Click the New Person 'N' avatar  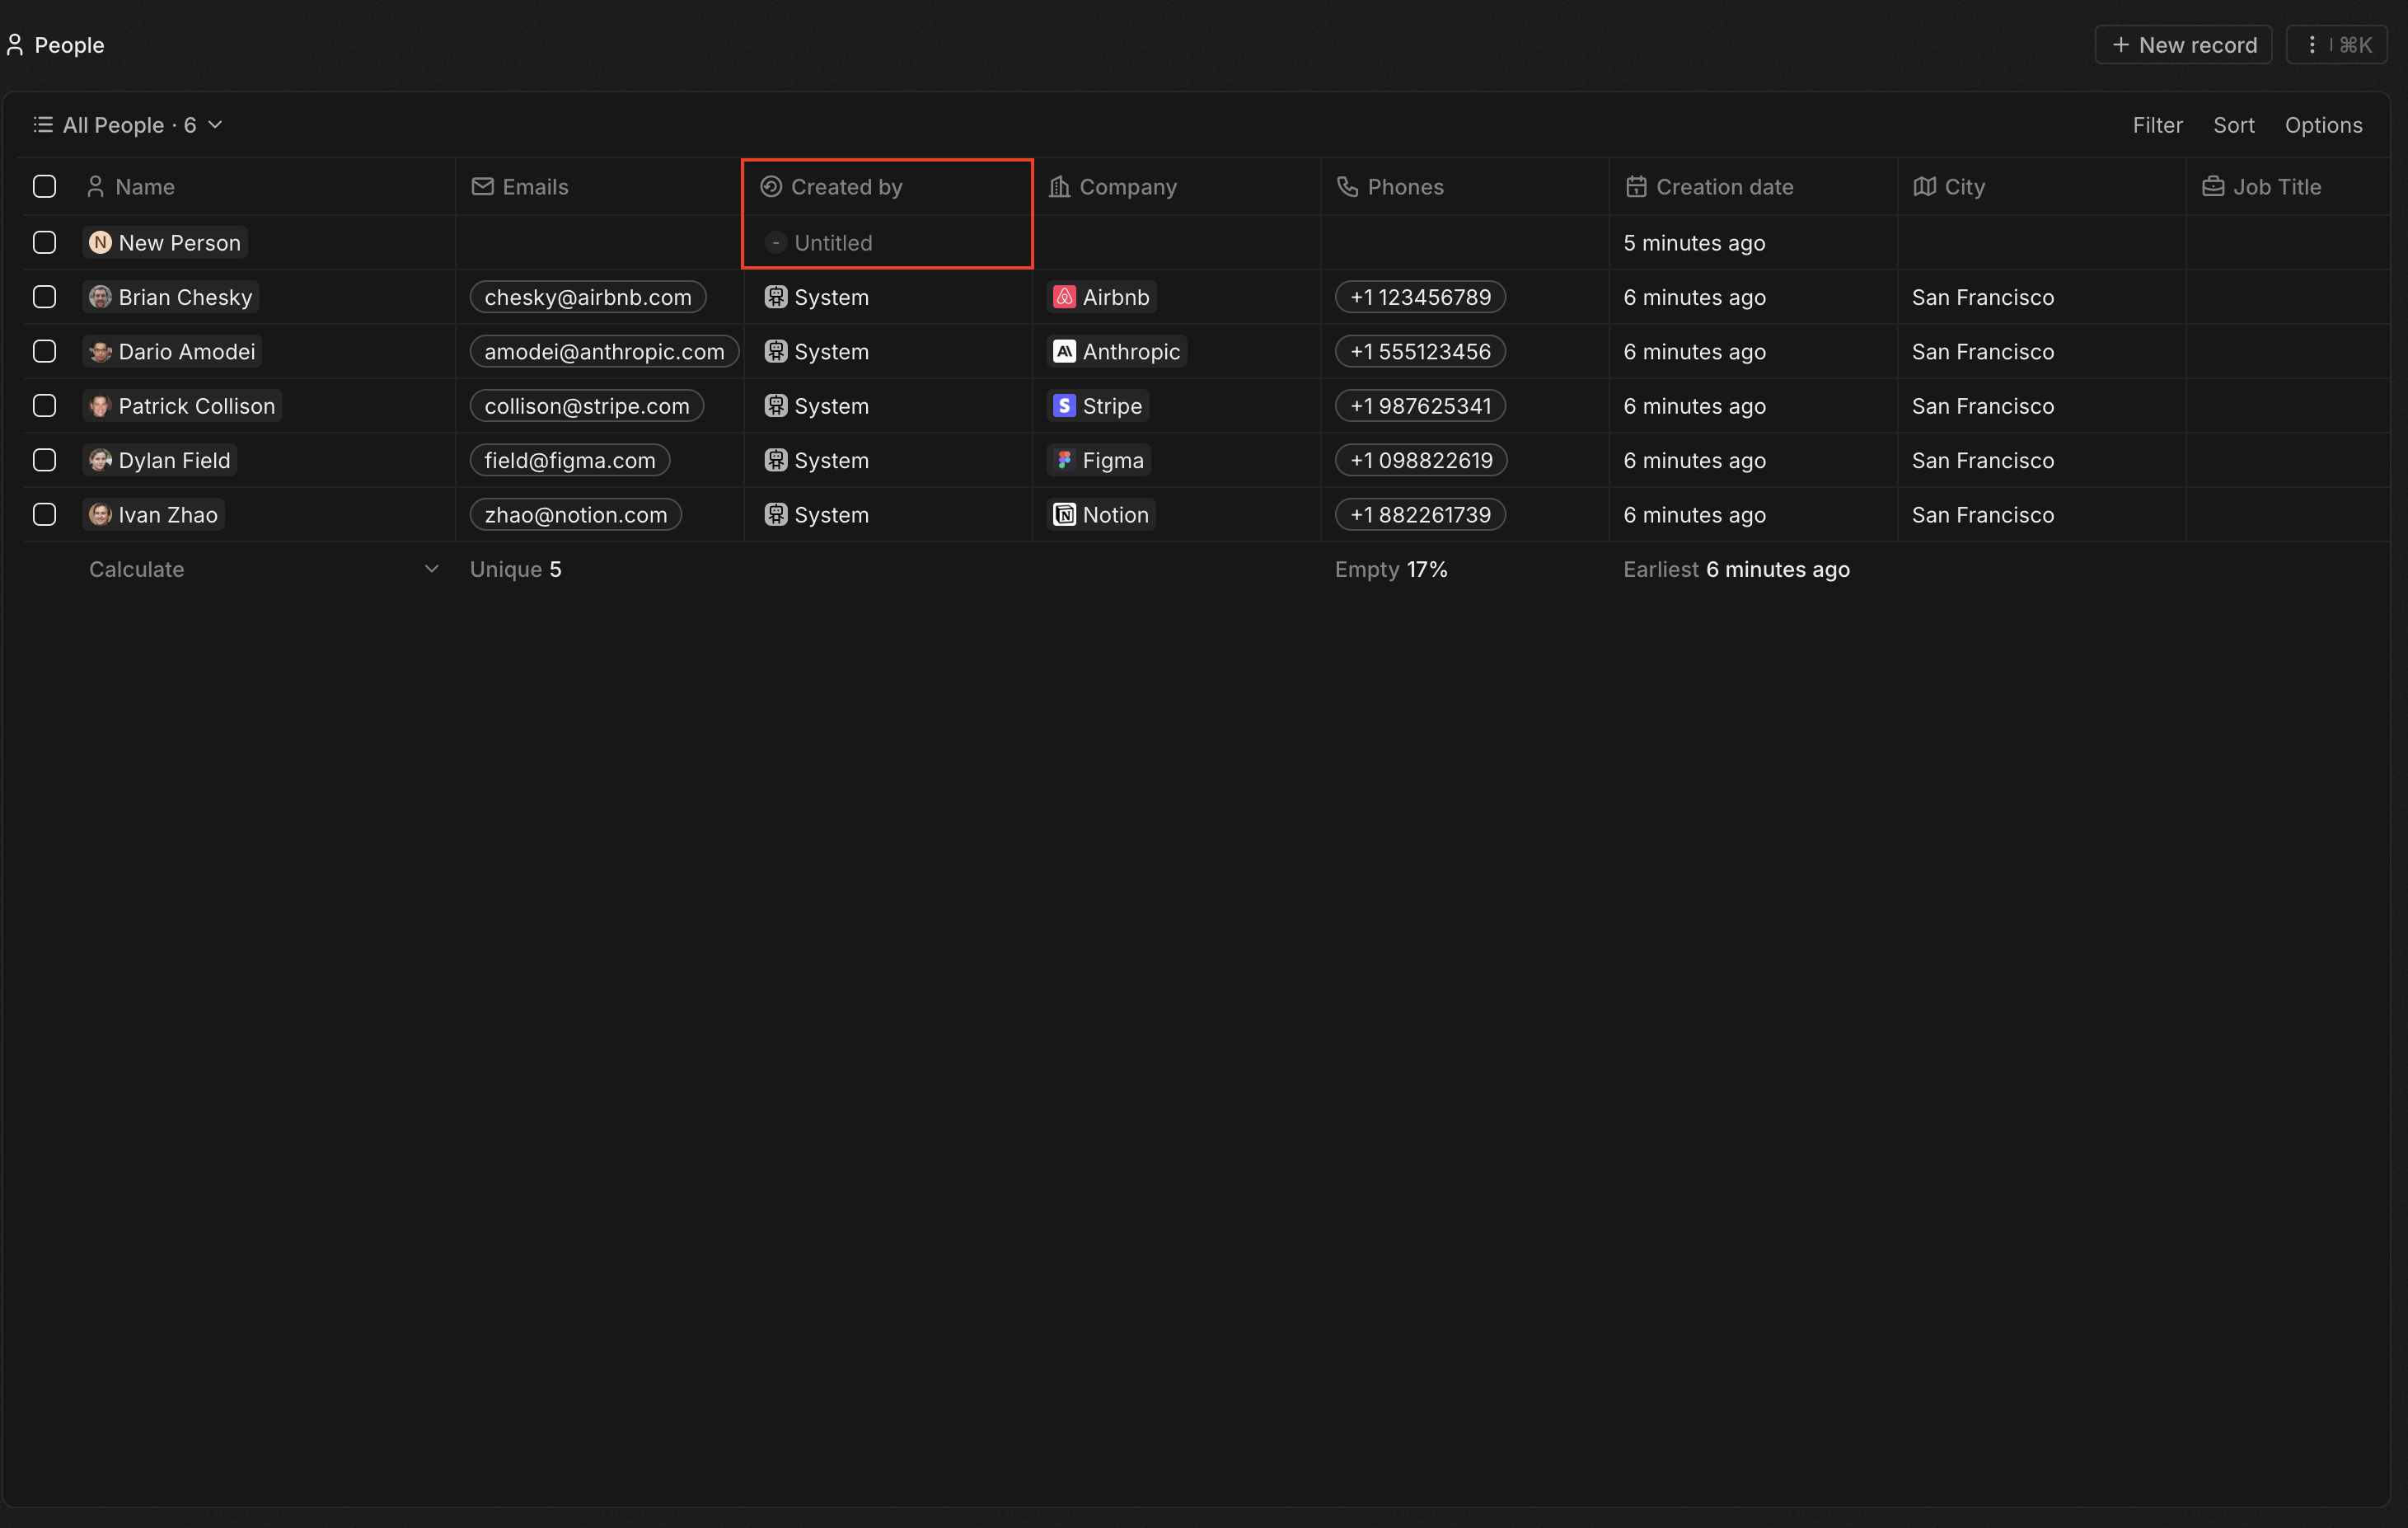tap(100, 243)
